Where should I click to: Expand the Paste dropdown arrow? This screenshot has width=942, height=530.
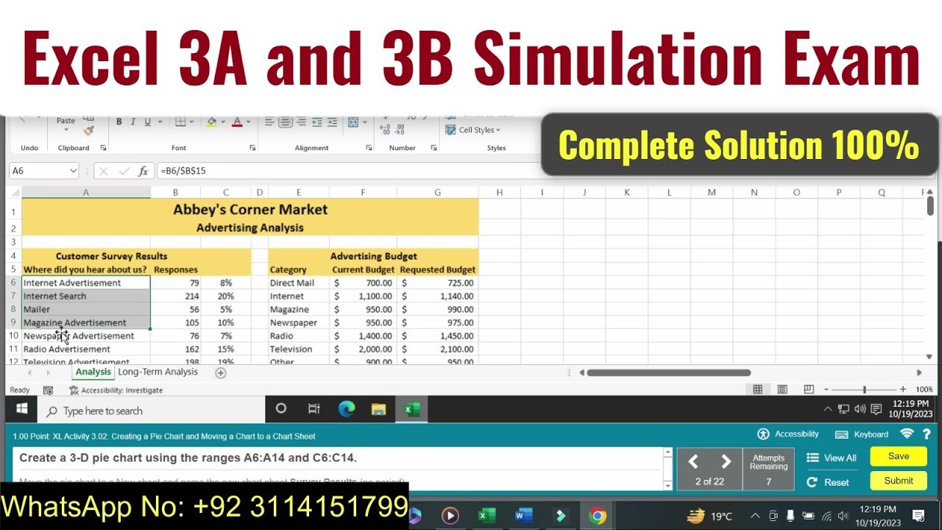pyautogui.click(x=66, y=130)
